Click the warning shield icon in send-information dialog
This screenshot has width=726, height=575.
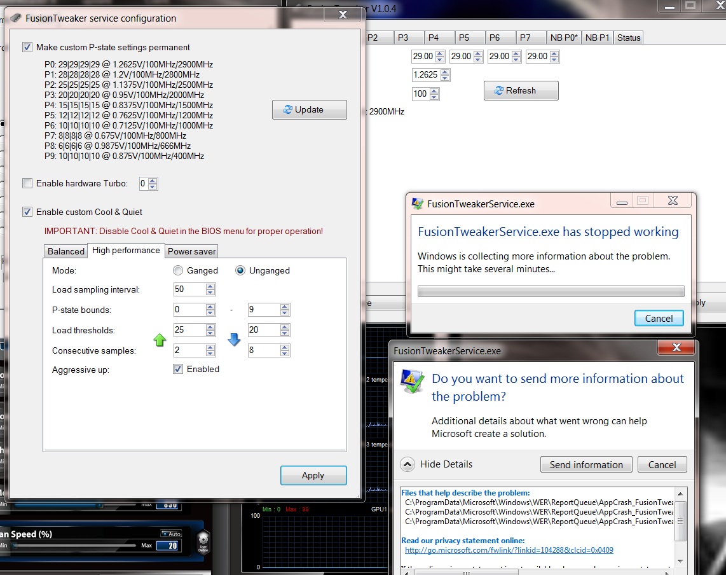[x=412, y=382]
